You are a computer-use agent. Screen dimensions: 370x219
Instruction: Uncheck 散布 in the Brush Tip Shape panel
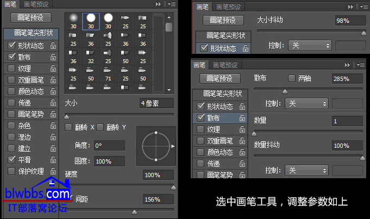[11, 57]
